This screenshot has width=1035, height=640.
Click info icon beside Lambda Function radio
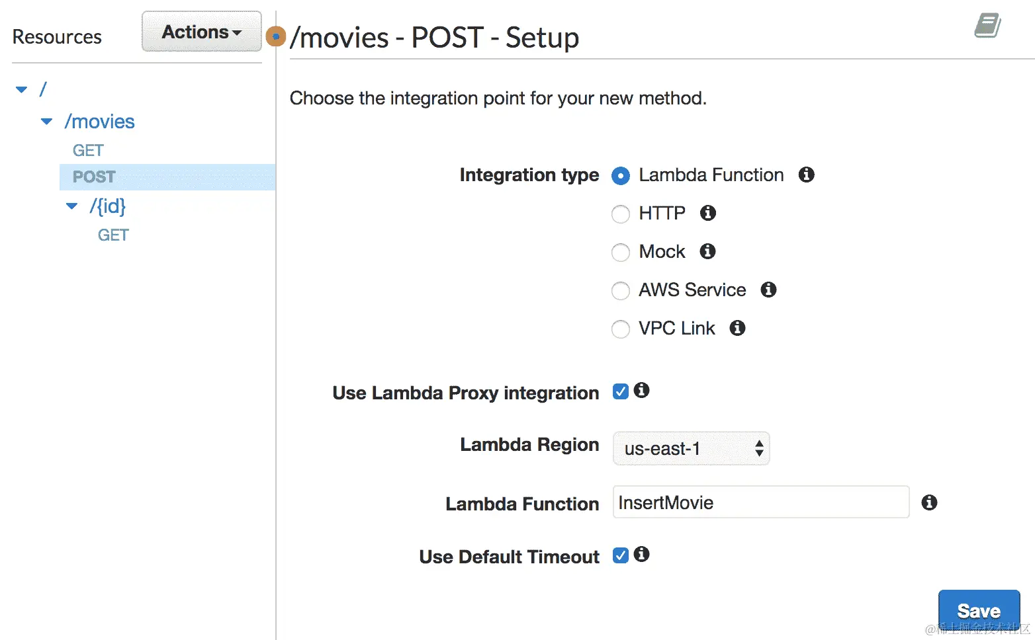pos(806,175)
